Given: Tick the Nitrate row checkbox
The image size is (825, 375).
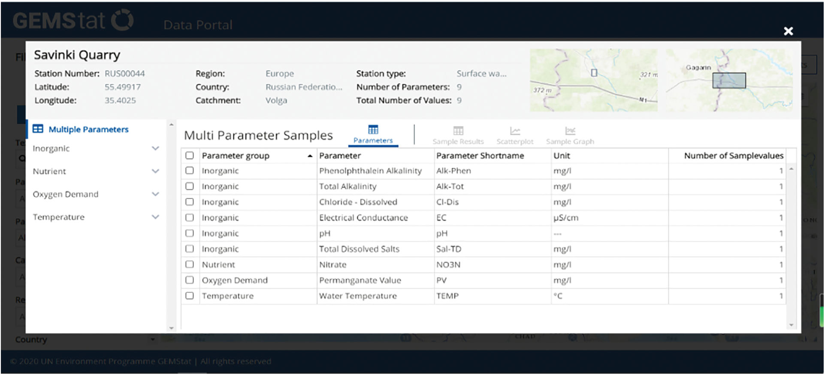Looking at the screenshot, I should point(190,264).
